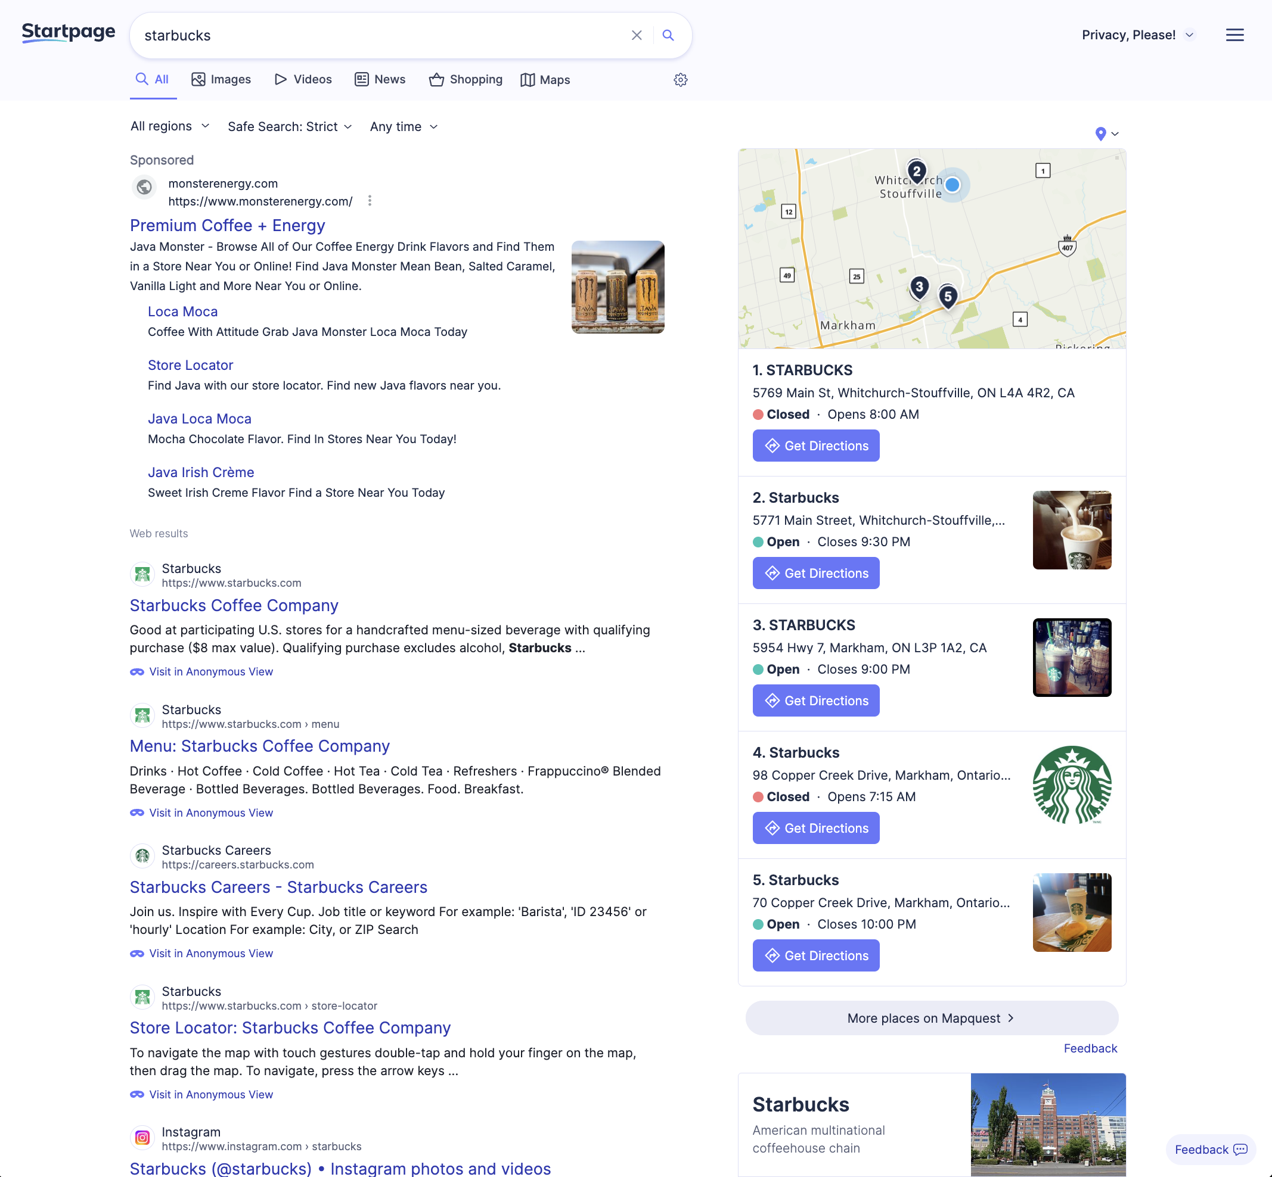Switch to the Shopping tab

tap(466, 80)
